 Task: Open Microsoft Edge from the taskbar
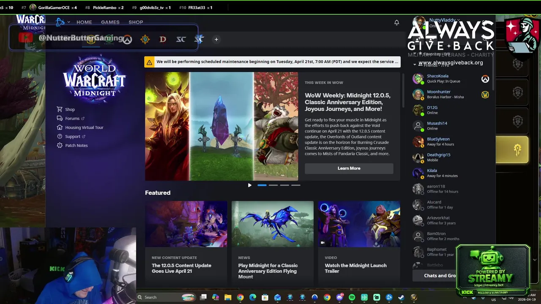click(x=253, y=298)
